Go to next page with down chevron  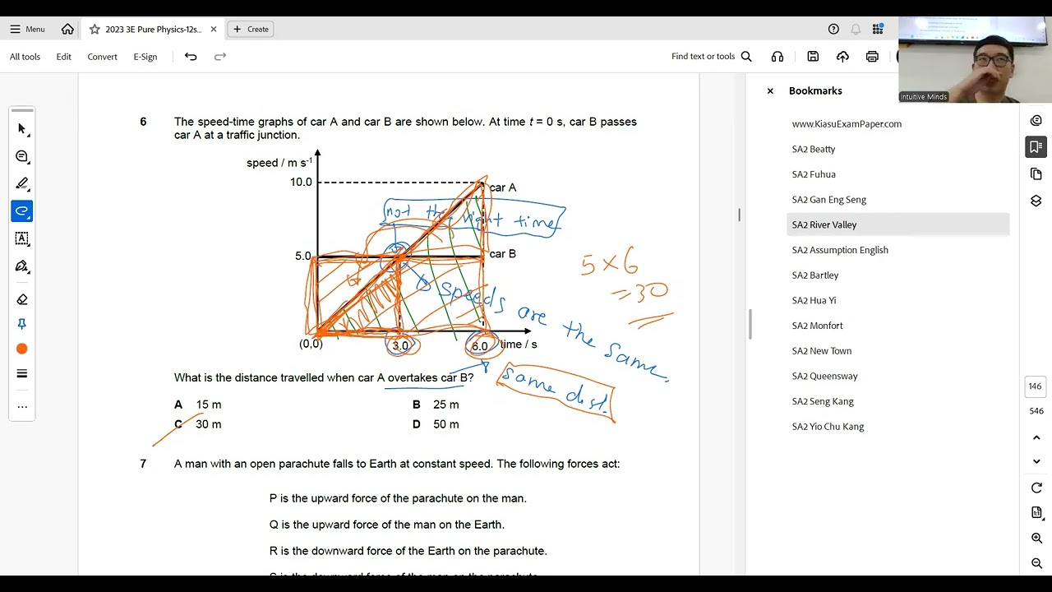(x=1036, y=461)
